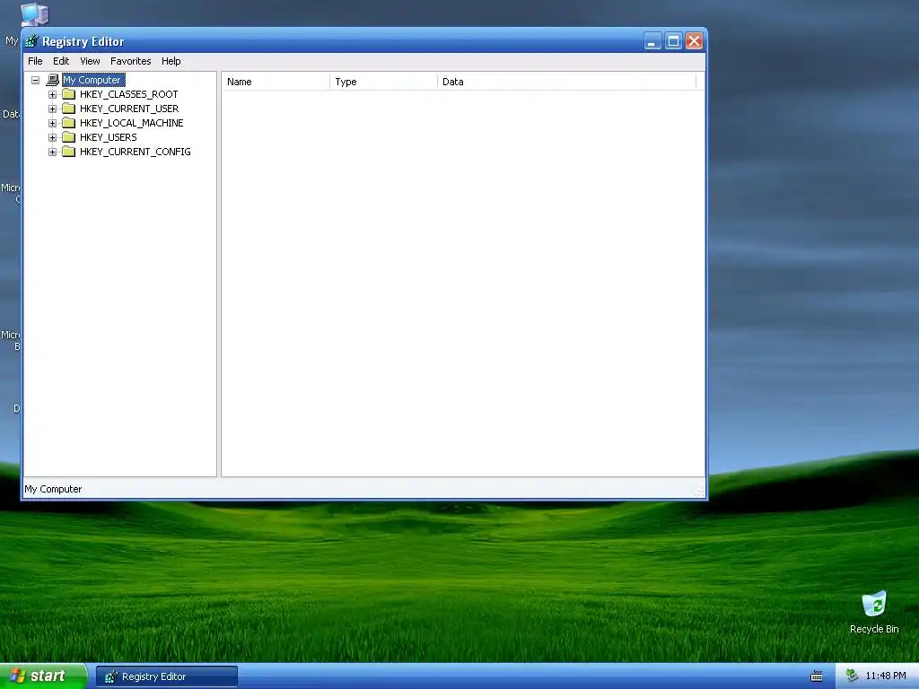
Task: Click the 11:48 PM system clock
Action: tap(886, 676)
